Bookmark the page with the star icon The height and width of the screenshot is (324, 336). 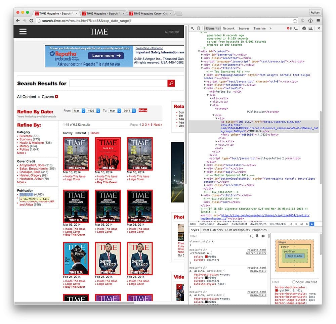point(295,21)
